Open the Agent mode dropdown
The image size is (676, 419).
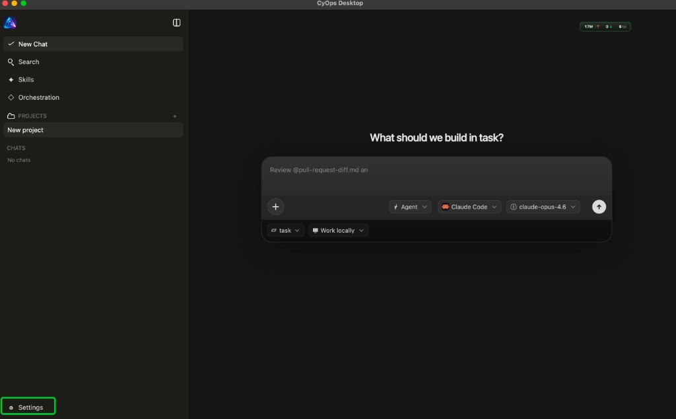tap(410, 207)
